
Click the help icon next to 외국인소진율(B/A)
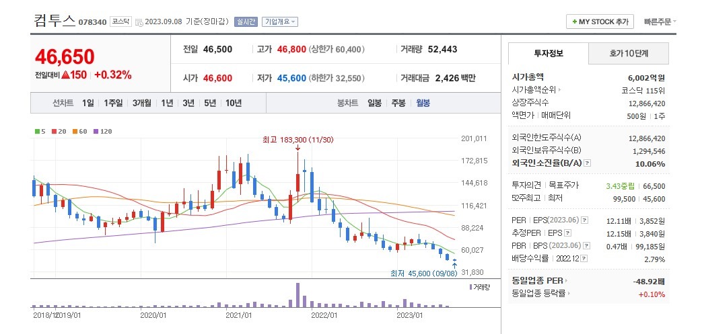[588, 163]
